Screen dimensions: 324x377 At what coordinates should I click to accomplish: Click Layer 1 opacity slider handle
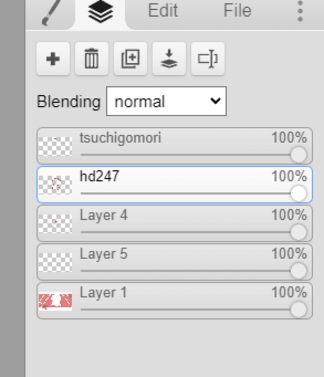point(298,309)
